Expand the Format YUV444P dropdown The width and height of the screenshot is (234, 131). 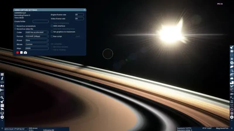(37, 36)
